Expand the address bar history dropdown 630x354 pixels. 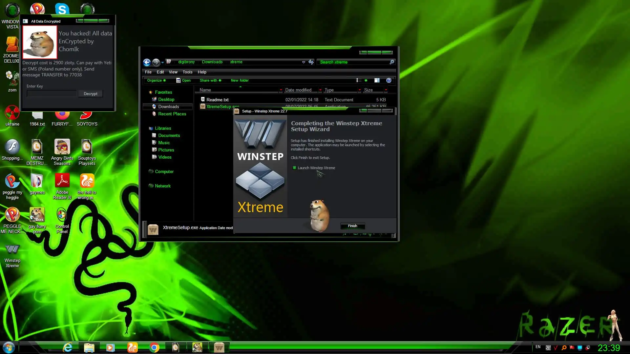304,62
